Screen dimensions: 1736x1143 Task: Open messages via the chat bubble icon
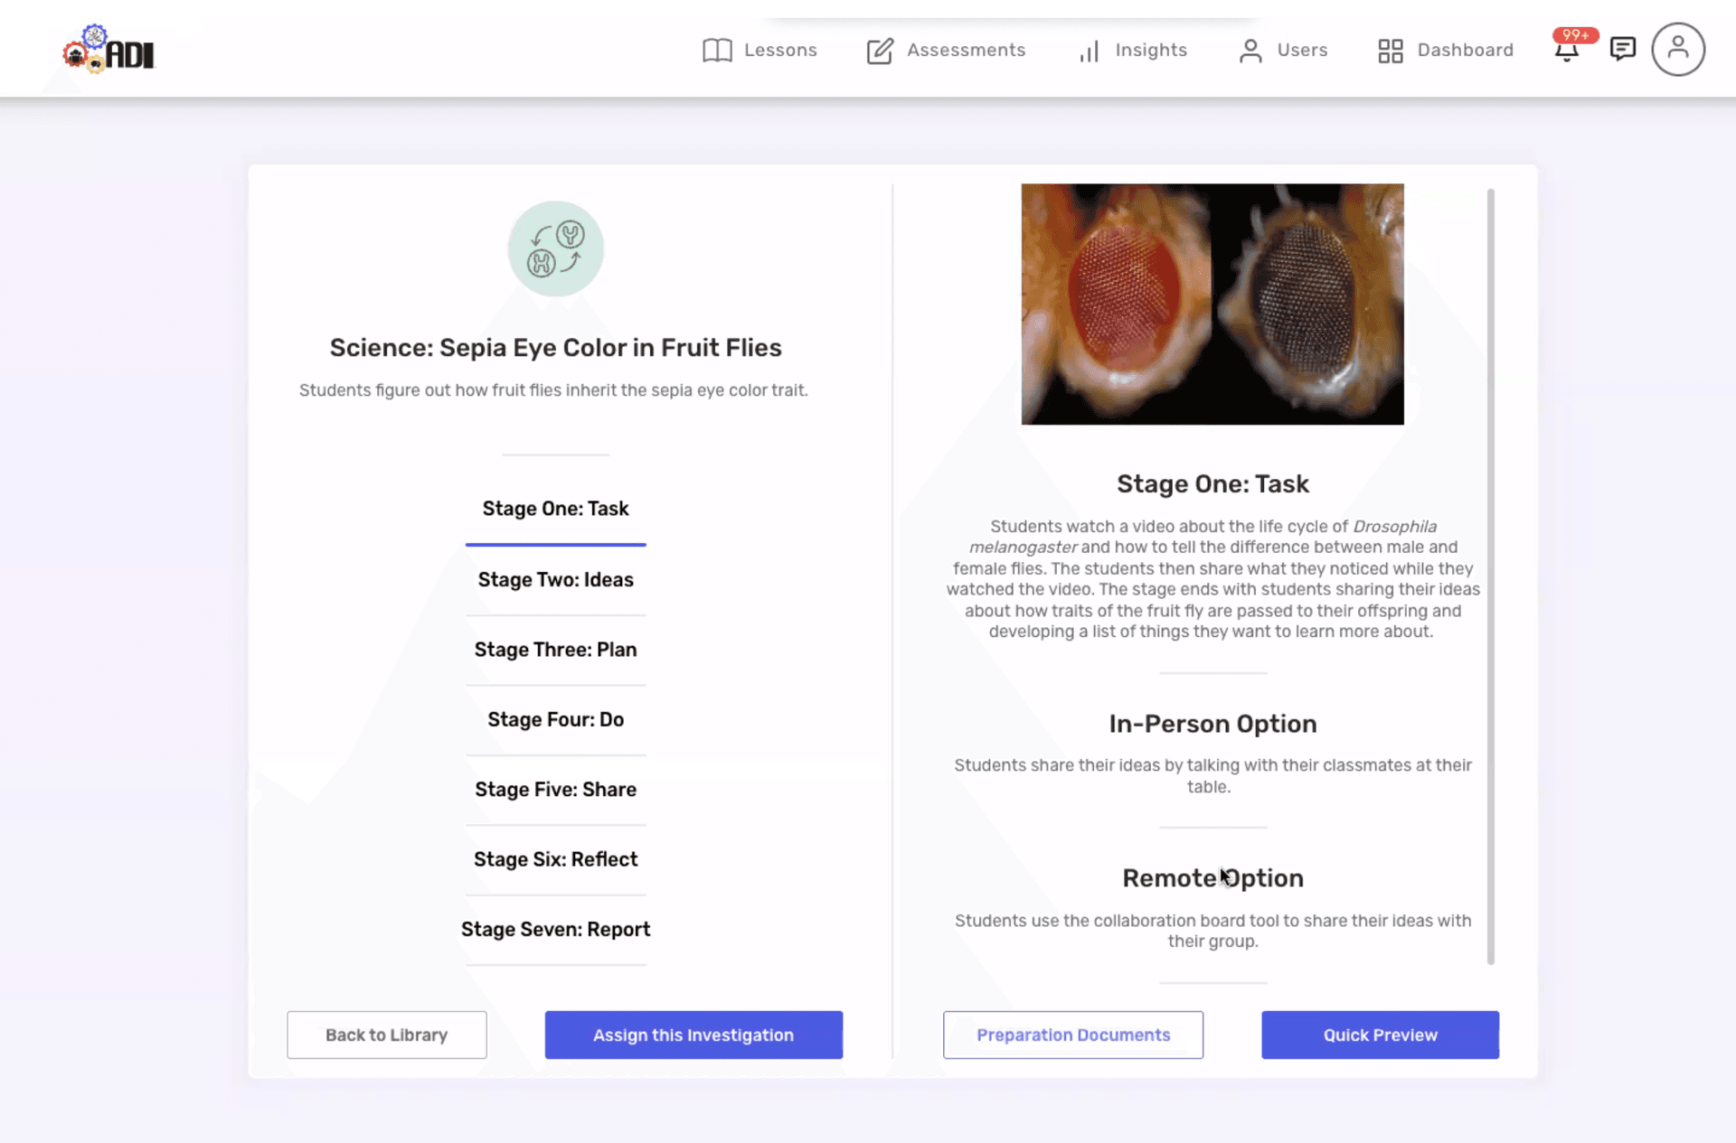(1623, 50)
